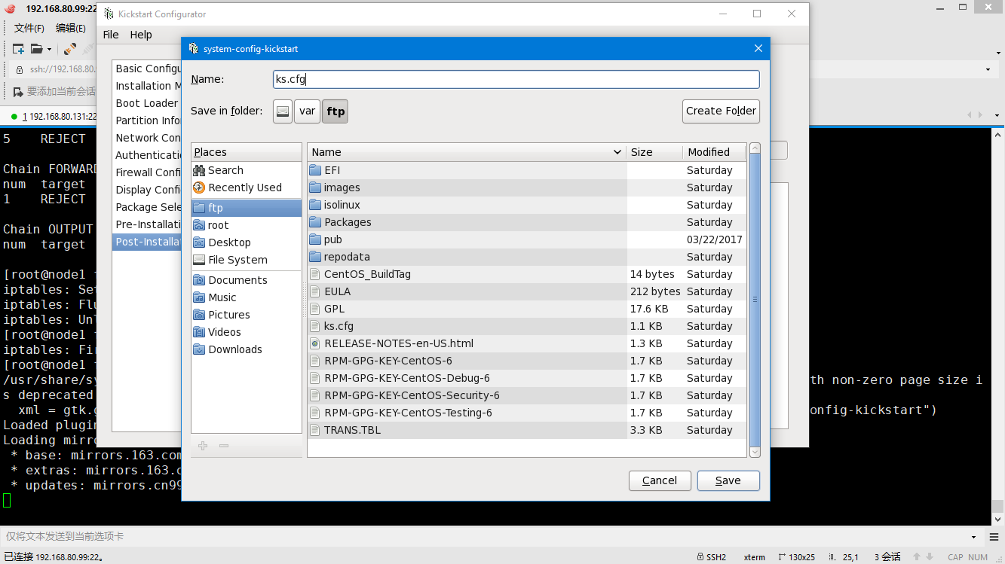Select Partition Information in Kickstart list
Image resolution: width=1005 pixels, height=564 pixels.
147,120
